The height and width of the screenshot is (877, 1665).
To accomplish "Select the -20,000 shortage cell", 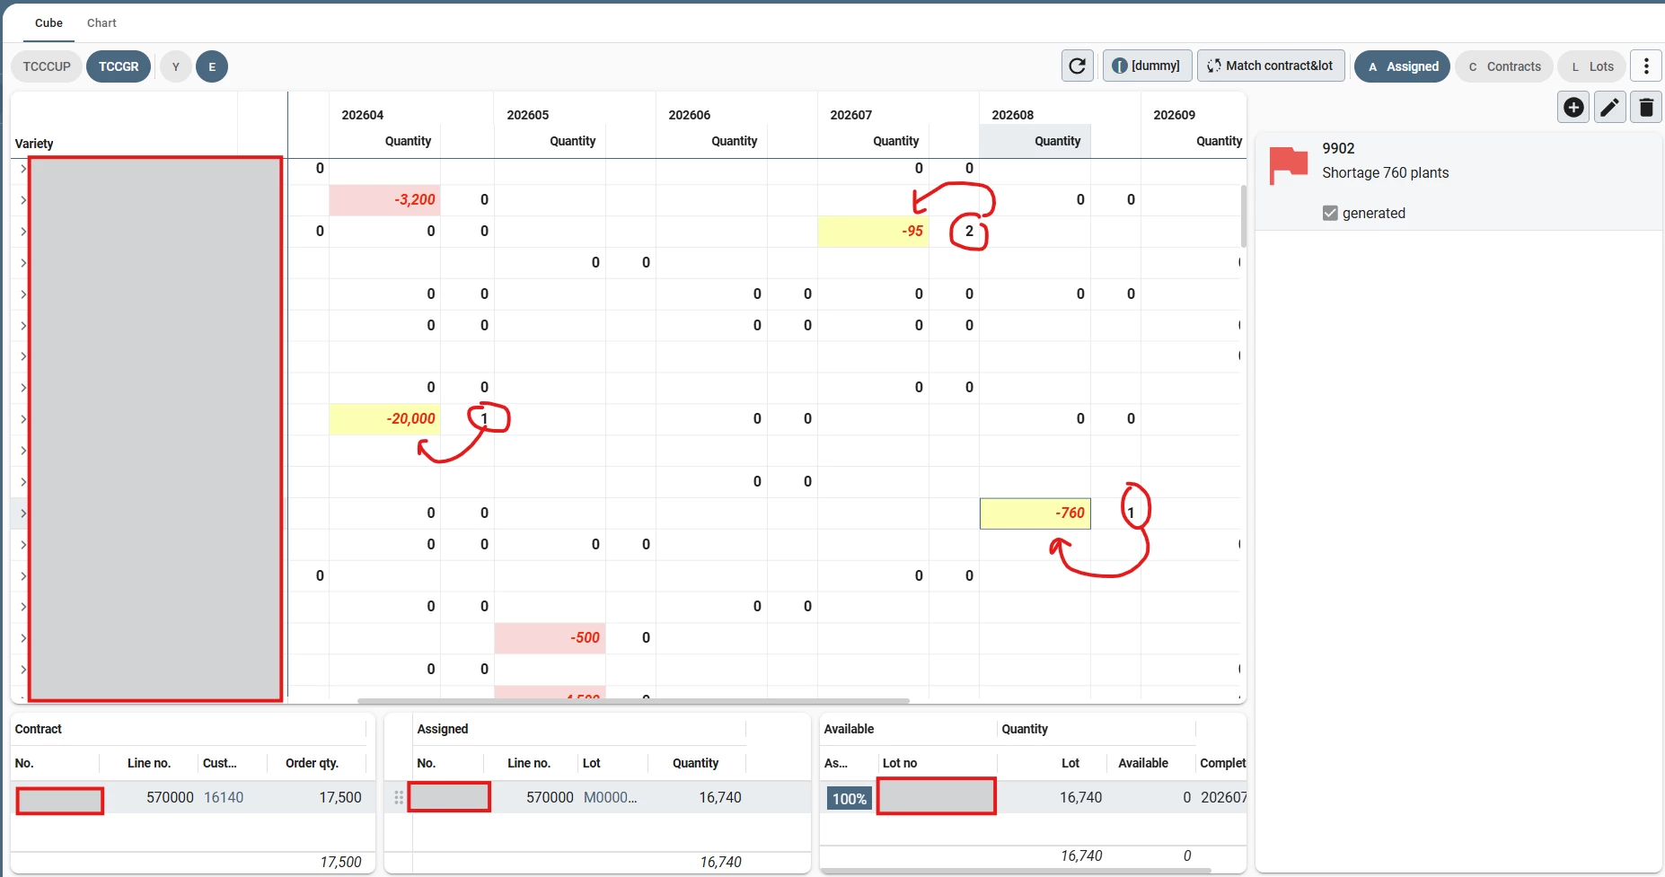I will coord(384,418).
